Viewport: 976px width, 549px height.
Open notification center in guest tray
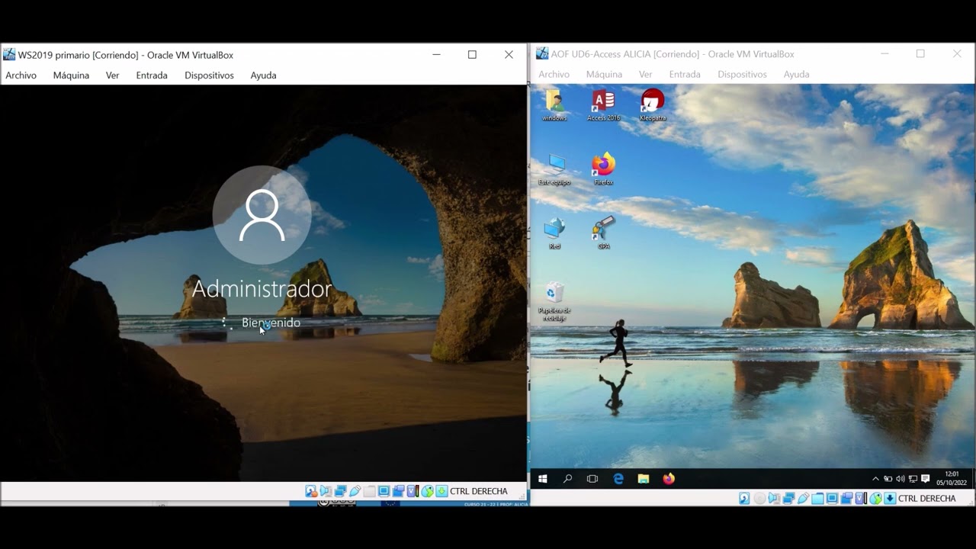coord(925,479)
